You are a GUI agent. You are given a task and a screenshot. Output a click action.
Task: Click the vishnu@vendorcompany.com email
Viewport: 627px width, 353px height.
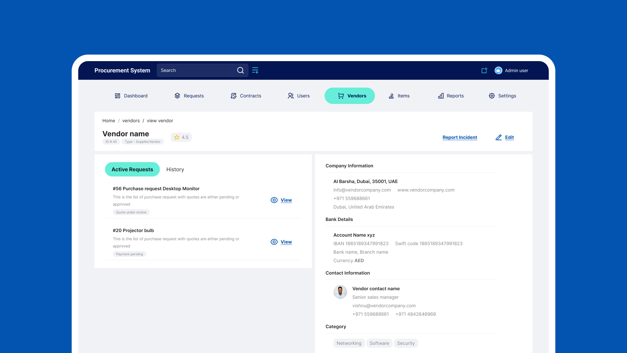[384, 306]
